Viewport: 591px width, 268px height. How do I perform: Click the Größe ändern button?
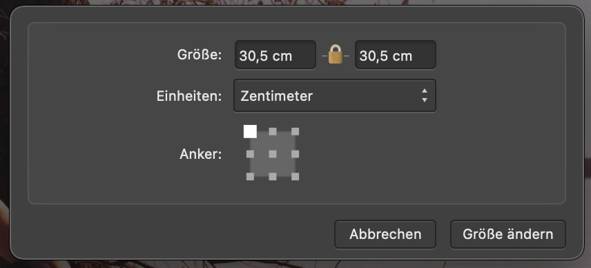[x=508, y=234]
